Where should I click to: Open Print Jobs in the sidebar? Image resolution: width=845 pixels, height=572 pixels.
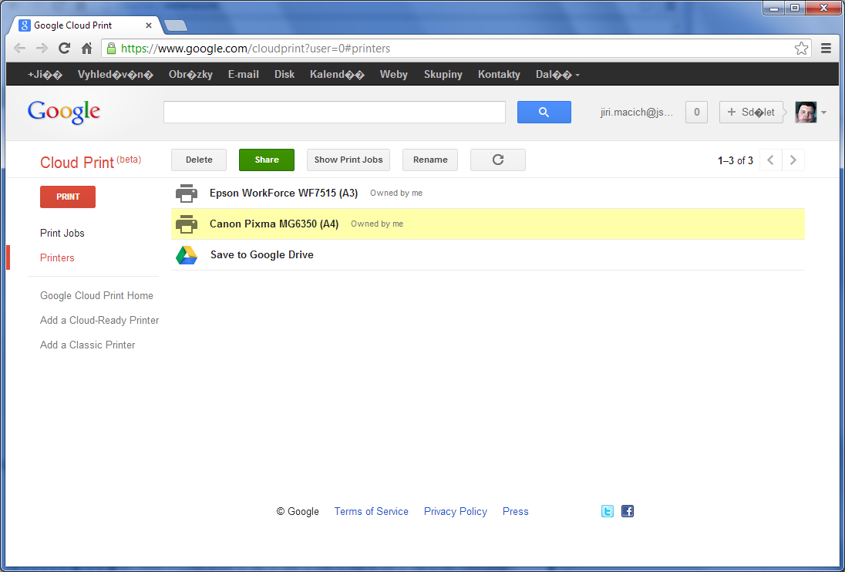[x=62, y=234]
